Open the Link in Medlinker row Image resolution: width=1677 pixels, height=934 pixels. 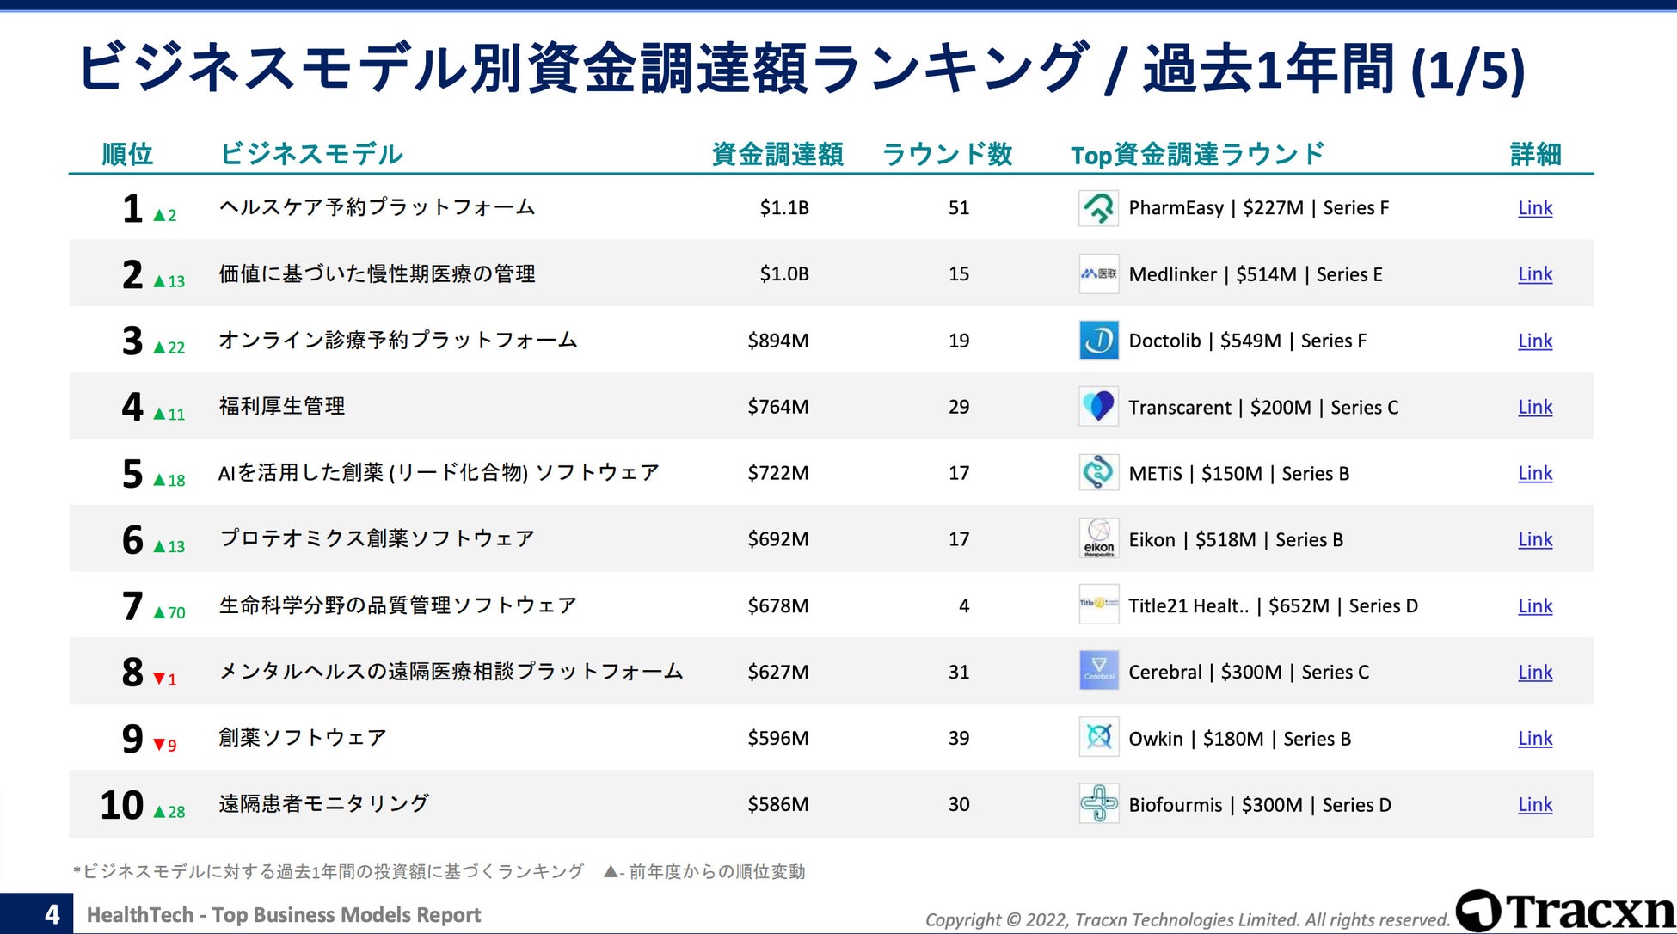tap(1534, 274)
